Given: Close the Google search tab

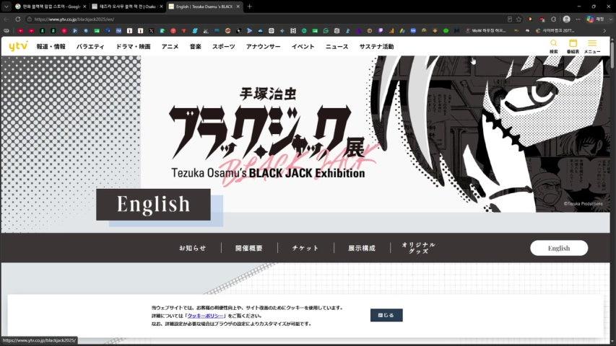Looking at the screenshot, I should 84,6.
